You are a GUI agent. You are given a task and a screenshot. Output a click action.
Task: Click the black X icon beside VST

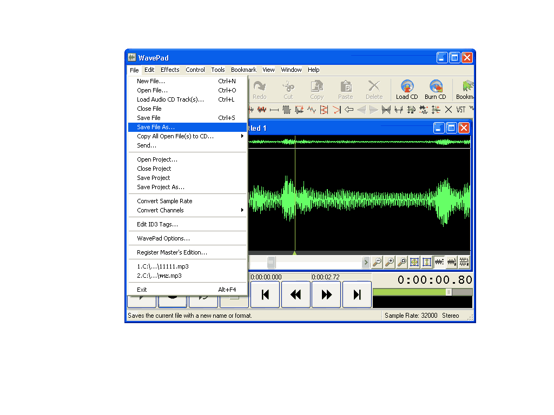(449, 110)
